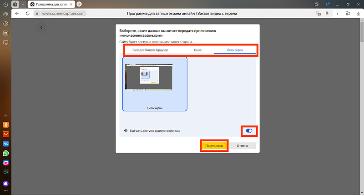Minimize the browser window

point(338,5)
